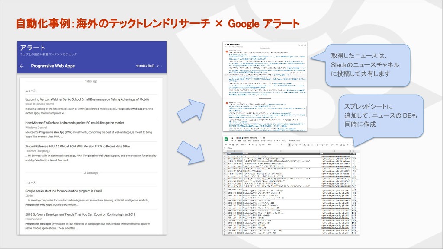The image size is (443, 249).
Task: Click Add a topic in Slack header
Action: (x=239, y=47)
